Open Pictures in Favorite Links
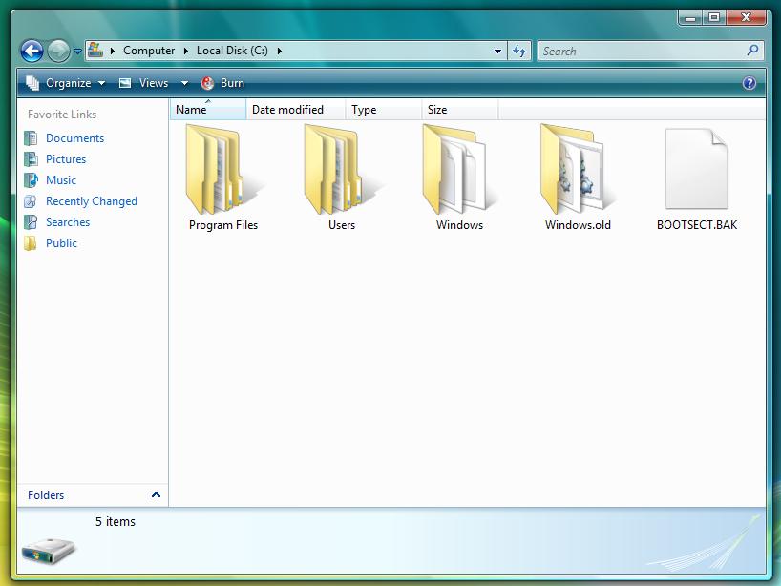 66,158
